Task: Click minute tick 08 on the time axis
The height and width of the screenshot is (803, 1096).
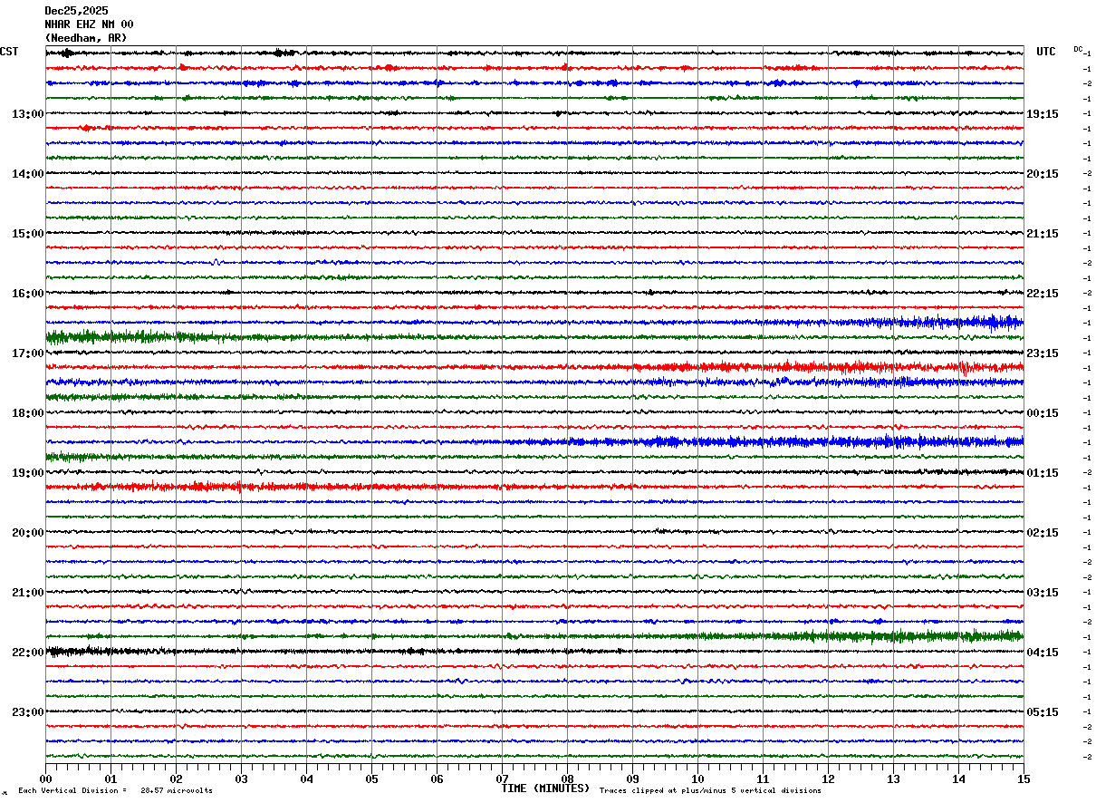Action: click(x=567, y=779)
